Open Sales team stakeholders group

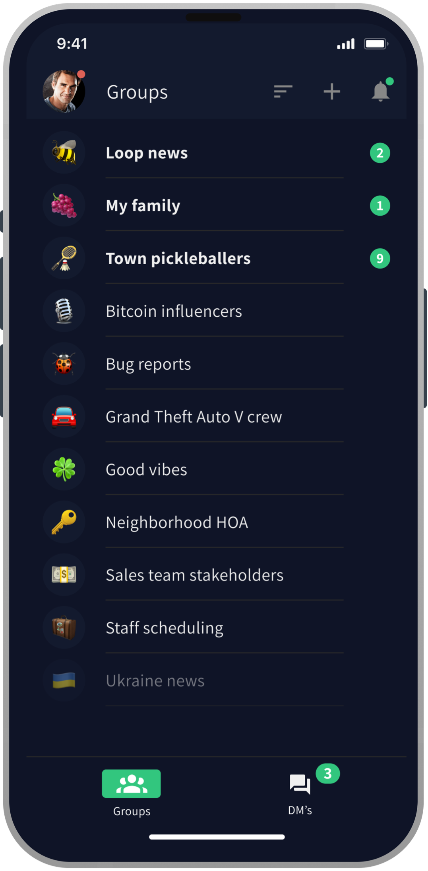(x=195, y=575)
